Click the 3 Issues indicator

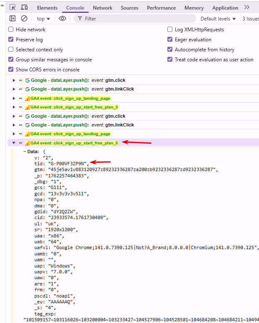pos(251,19)
